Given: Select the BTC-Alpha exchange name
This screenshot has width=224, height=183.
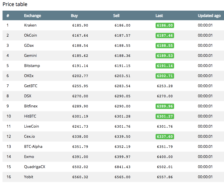Looking at the screenshot, I should 33,147.
